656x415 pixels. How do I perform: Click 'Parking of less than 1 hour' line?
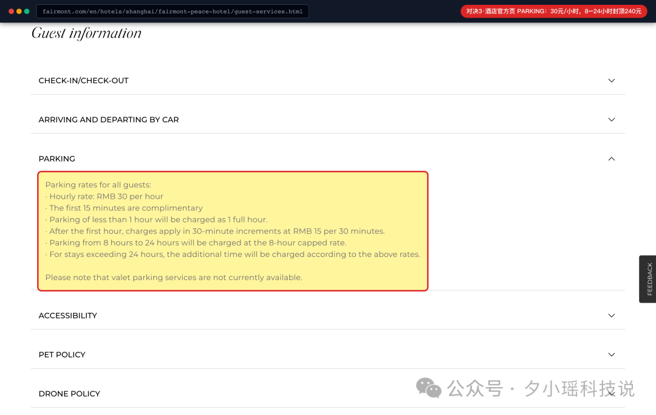point(157,219)
